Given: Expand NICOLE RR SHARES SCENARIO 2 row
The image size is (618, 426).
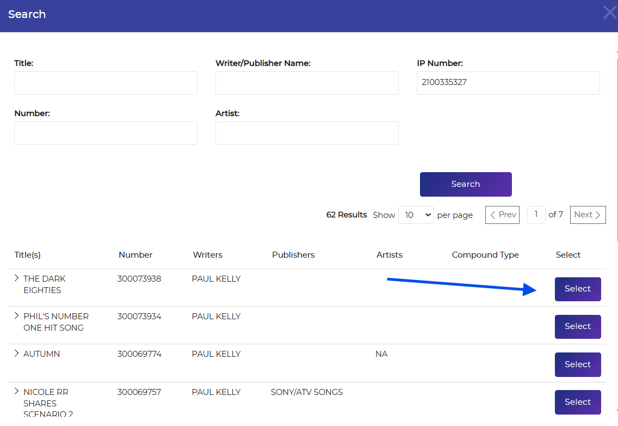Looking at the screenshot, I should pos(17,392).
